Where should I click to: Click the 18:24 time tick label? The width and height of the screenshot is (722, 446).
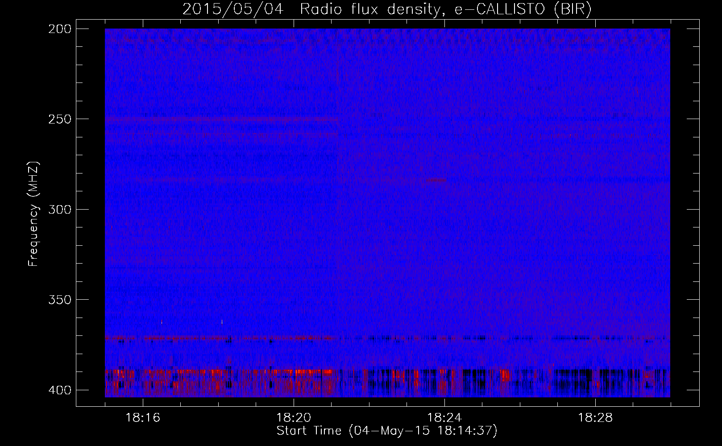click(x=444, y=418)
